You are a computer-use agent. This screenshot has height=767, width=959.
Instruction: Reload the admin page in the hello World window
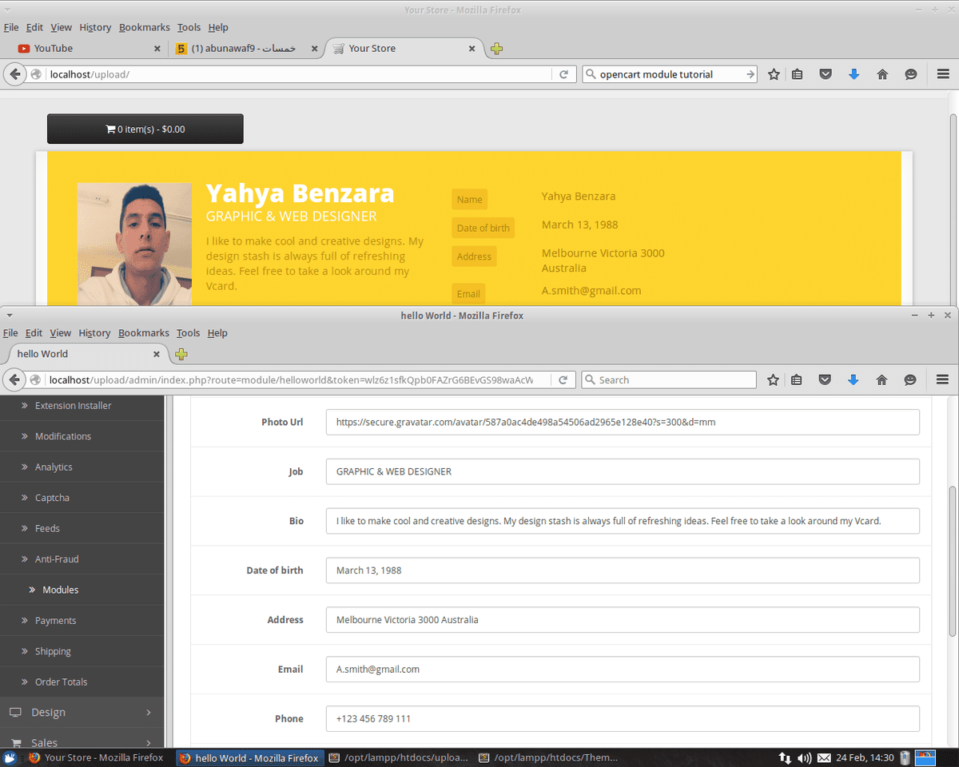pyautogui.click(x=563, y=380)
